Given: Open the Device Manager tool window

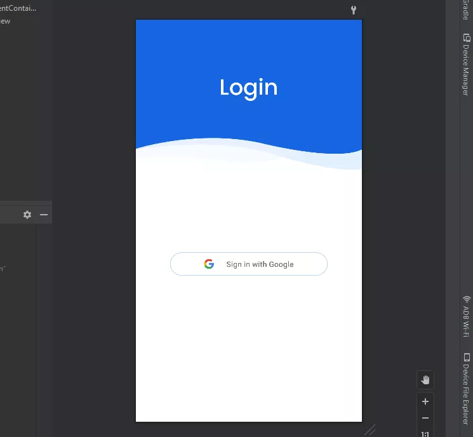Looking at the screenshot, I should 467,65.
